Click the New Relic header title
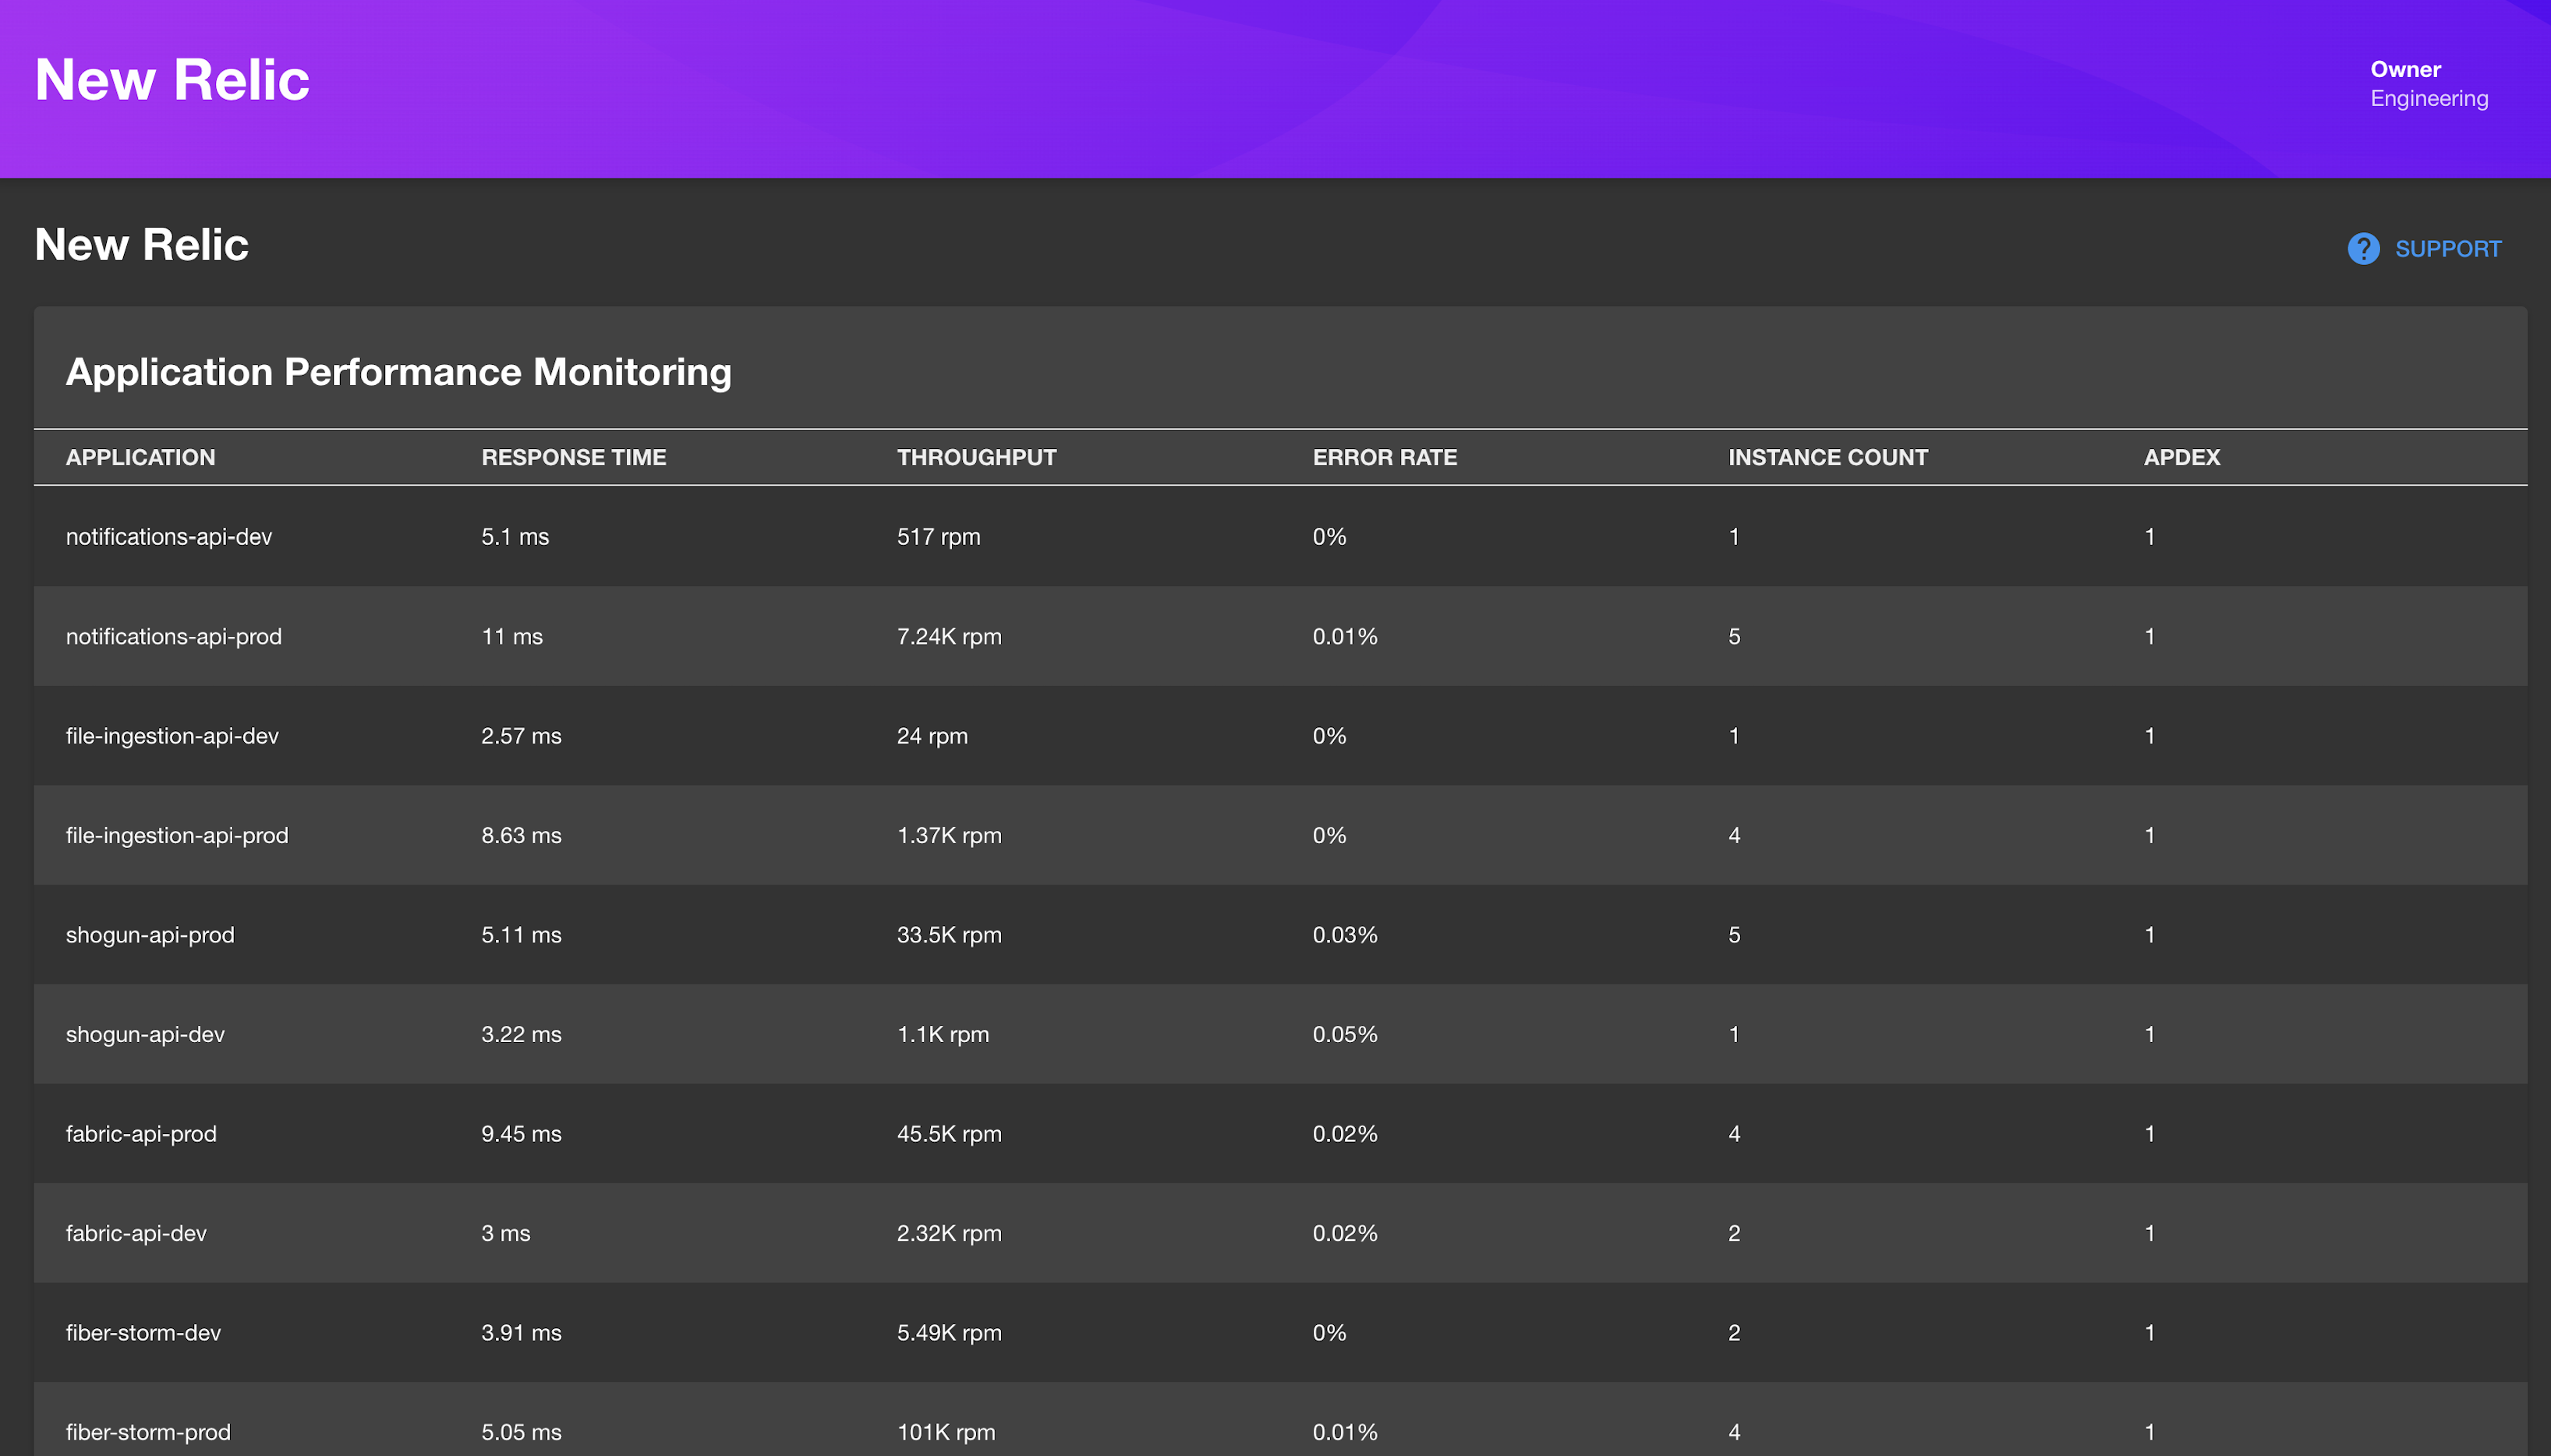 coord(172,80)
